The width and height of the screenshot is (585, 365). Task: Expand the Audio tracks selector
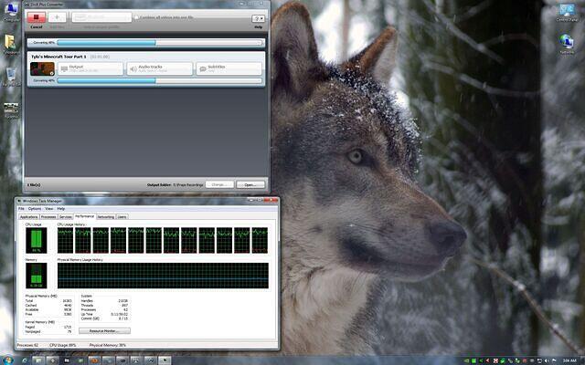click(x=160, y=68)
